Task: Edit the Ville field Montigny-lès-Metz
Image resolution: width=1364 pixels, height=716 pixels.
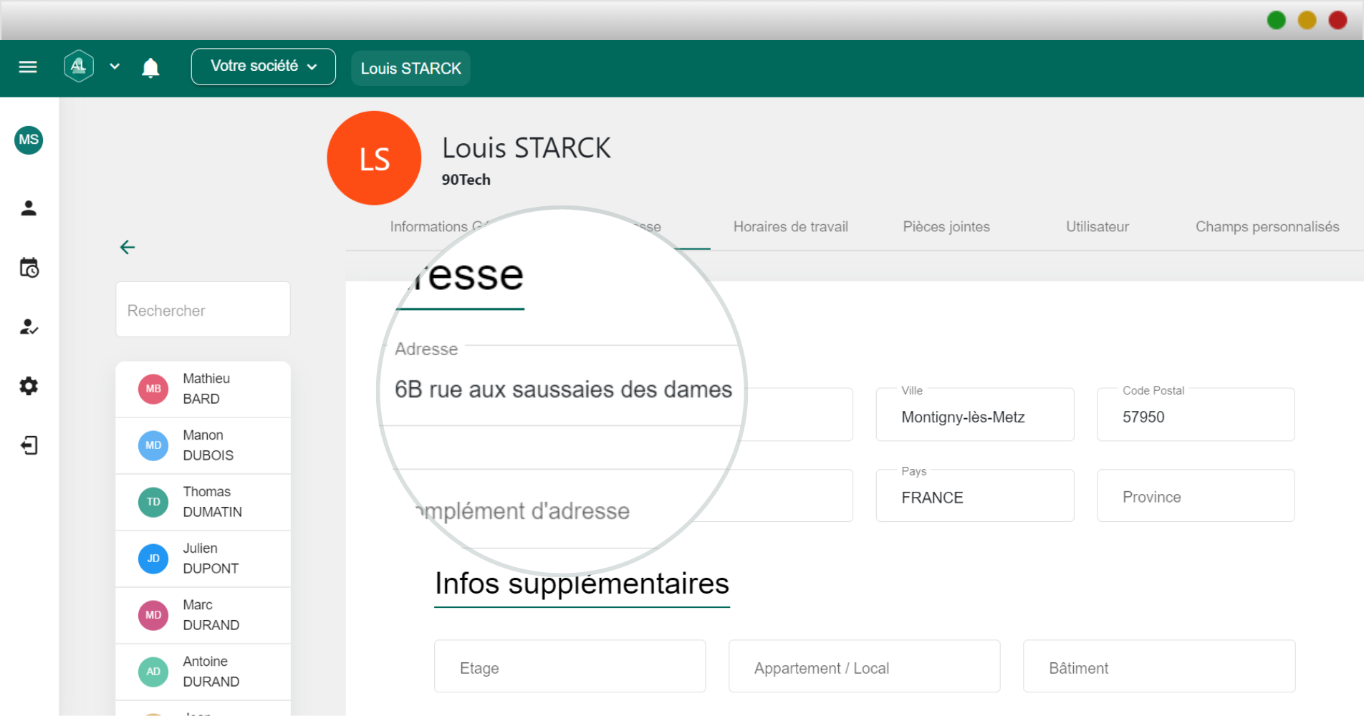Action: 974,415
